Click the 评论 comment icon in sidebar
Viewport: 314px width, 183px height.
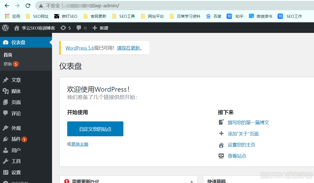click(x=5, y=113)
